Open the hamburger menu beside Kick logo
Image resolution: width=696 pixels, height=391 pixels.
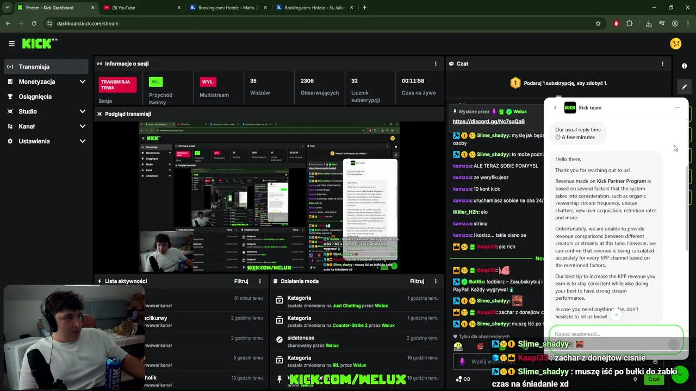pyautogui.click(x=11, y=43)
